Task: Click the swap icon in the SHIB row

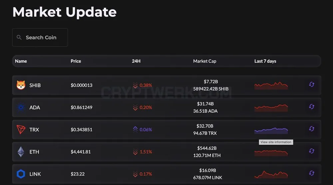Action: 312,85
